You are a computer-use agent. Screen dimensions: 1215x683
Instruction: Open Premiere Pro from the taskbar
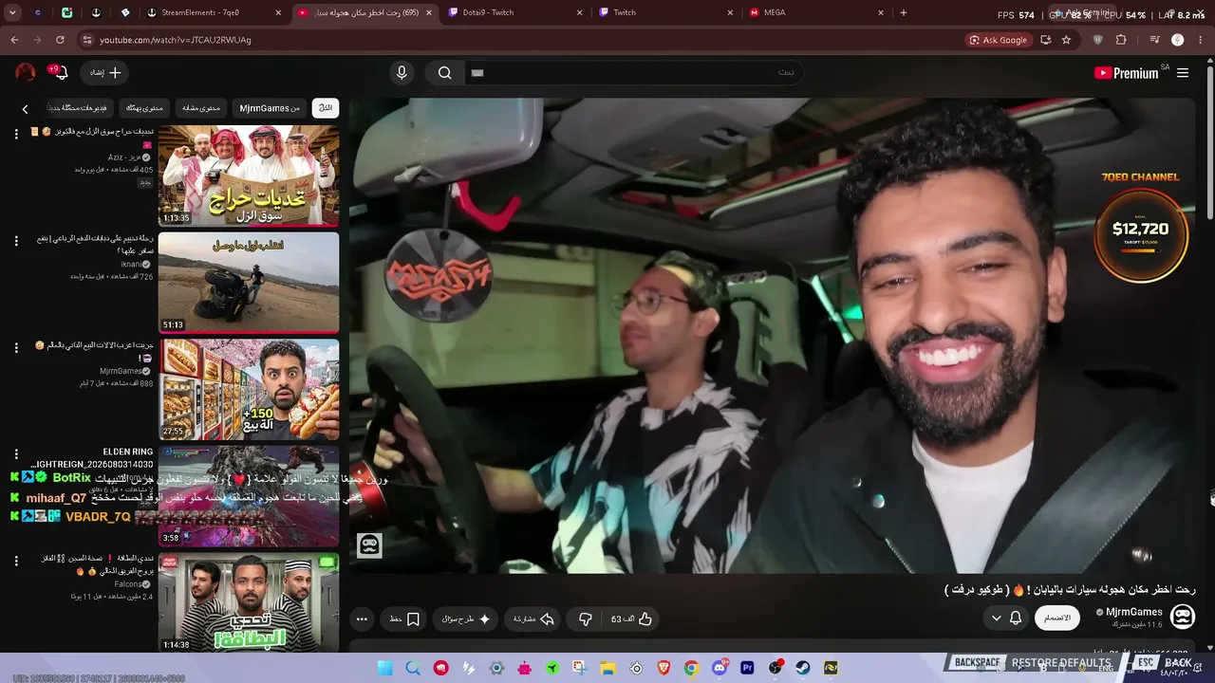pos(747,668)
